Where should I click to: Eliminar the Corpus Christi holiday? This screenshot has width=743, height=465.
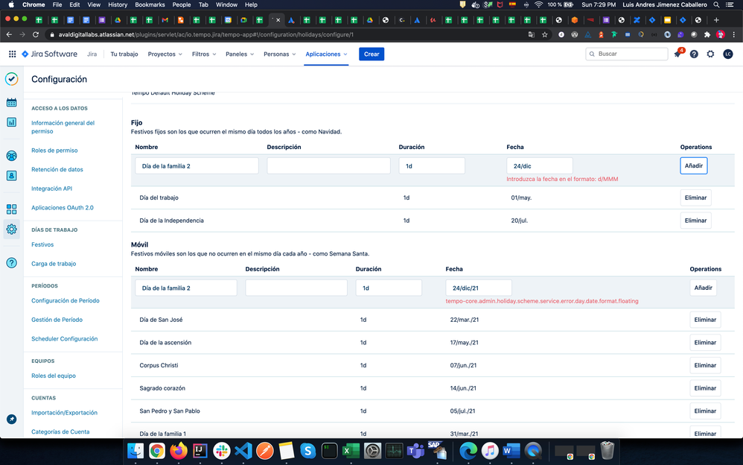coord(705,365)
